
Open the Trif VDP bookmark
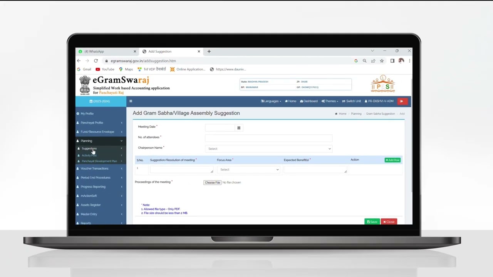point(152,69)
